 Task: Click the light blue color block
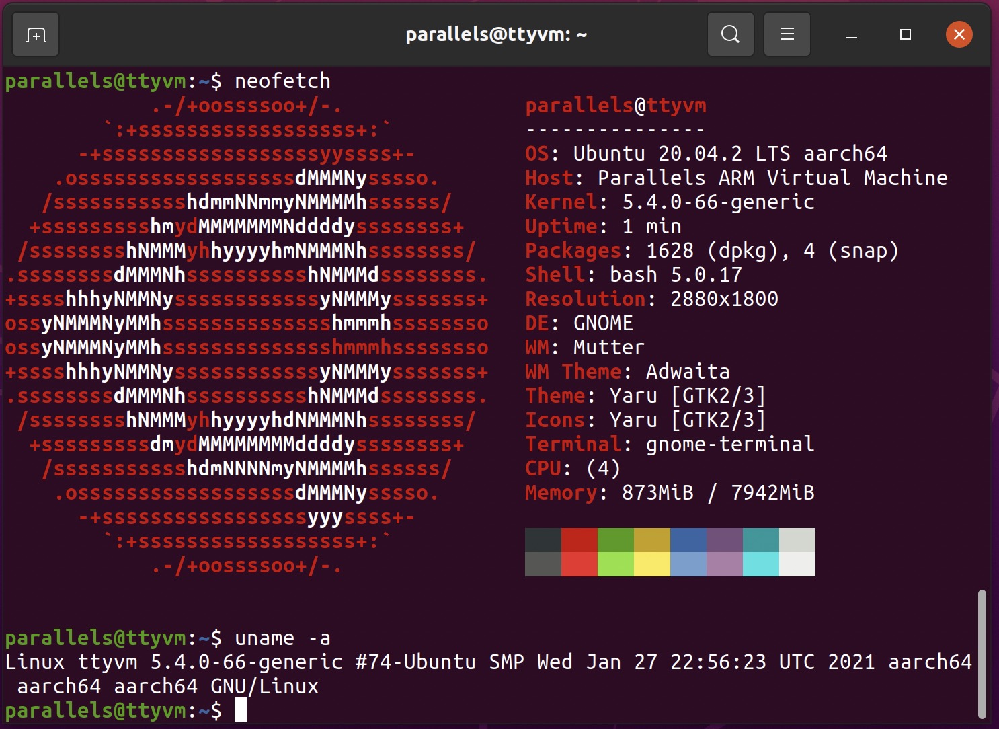click(688, 564)
